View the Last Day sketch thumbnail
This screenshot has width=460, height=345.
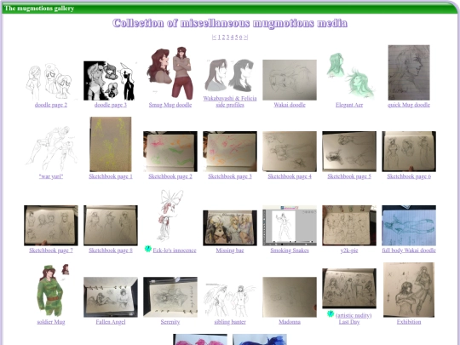pos(349,288)
